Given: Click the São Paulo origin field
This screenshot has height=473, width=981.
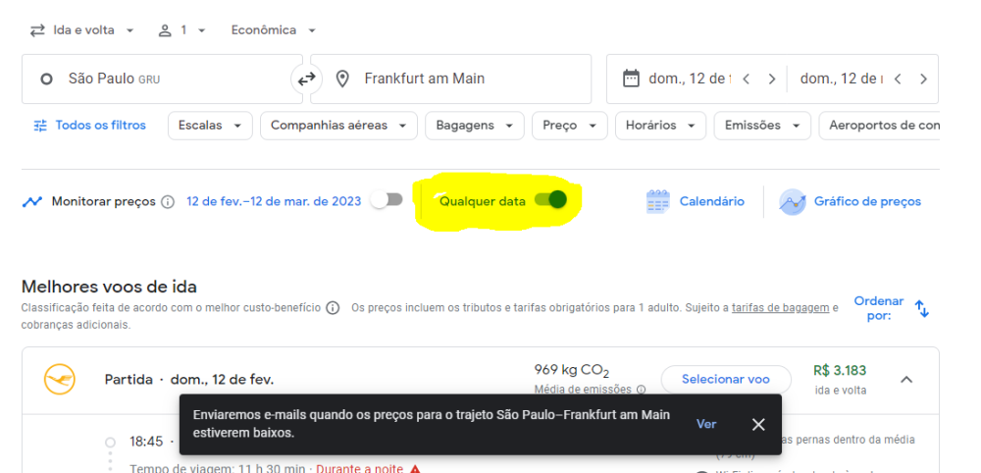Looking at the screenshot, I should [x=162, y=79].
